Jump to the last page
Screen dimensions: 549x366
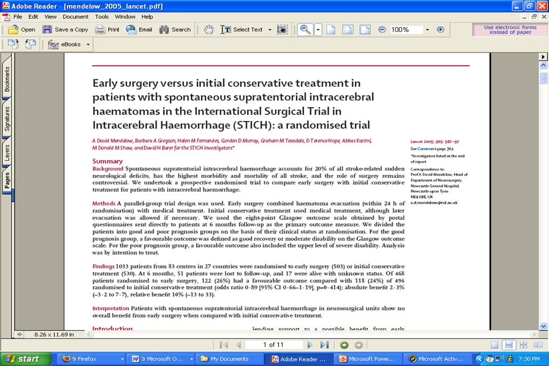click(x=324, y=345)
